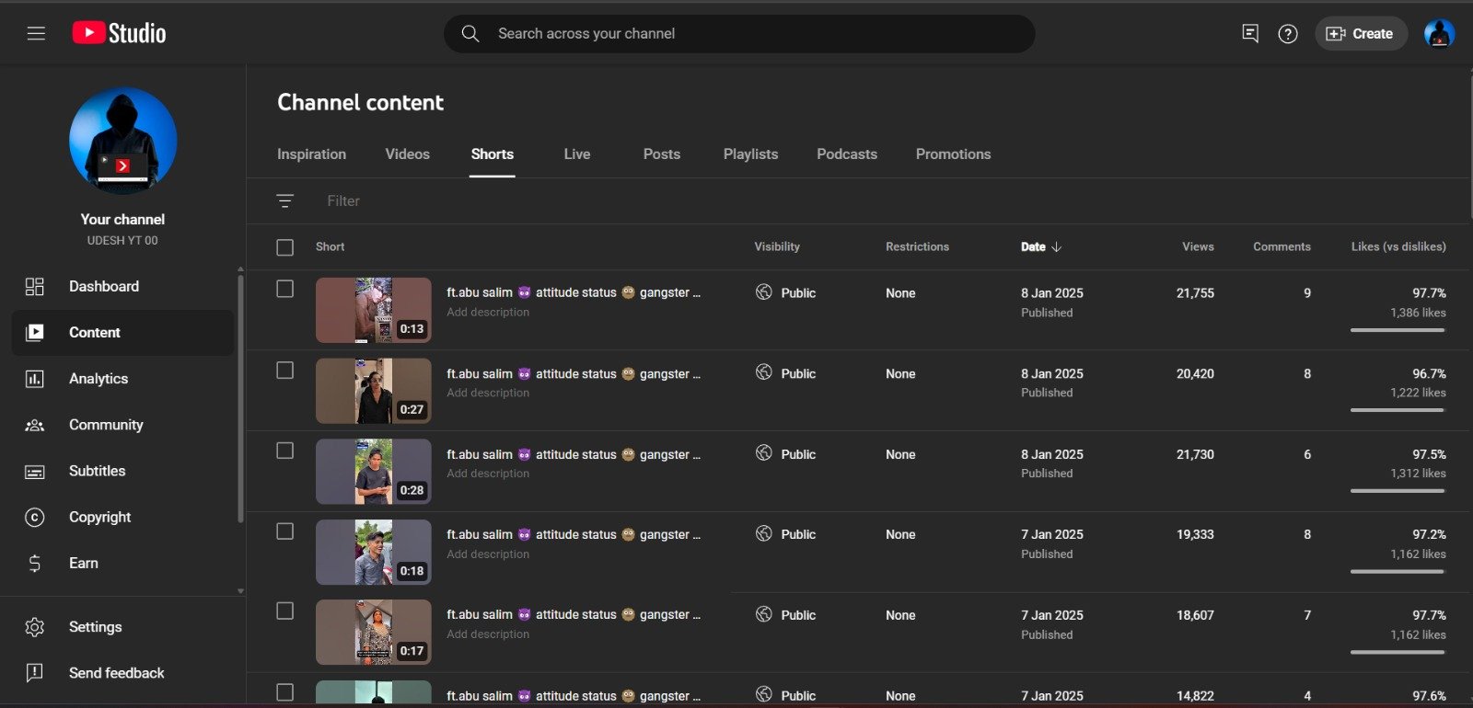Open thumbnail of the 0:13 short
This screenshot has width=1473, height=708.
[374, 310]
